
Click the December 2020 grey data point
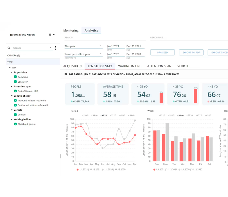(x=135, y=120)
